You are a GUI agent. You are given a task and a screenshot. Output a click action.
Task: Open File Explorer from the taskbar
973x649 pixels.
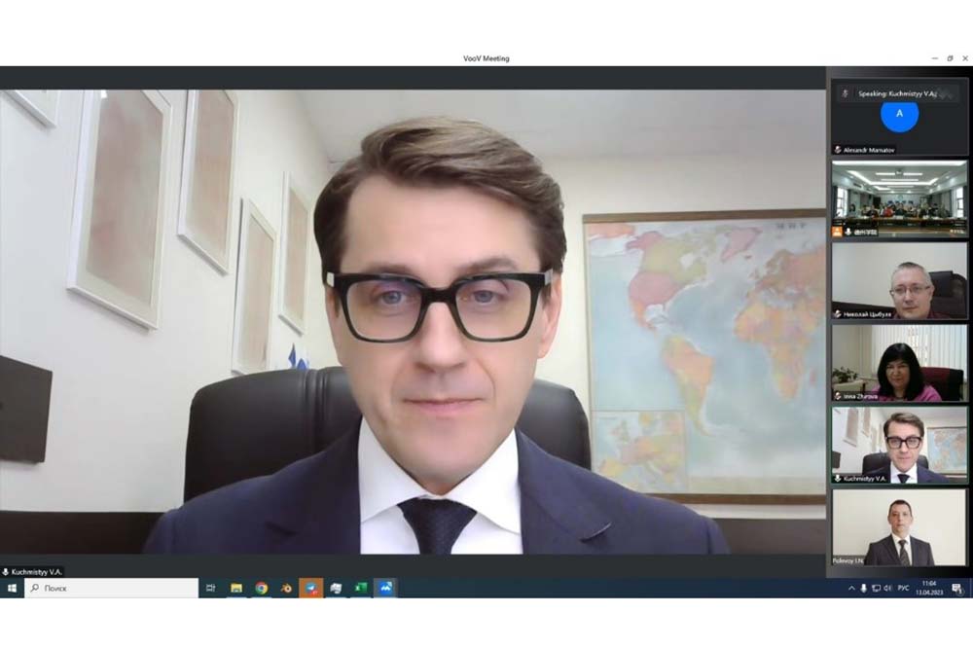(x=235, y=588)
